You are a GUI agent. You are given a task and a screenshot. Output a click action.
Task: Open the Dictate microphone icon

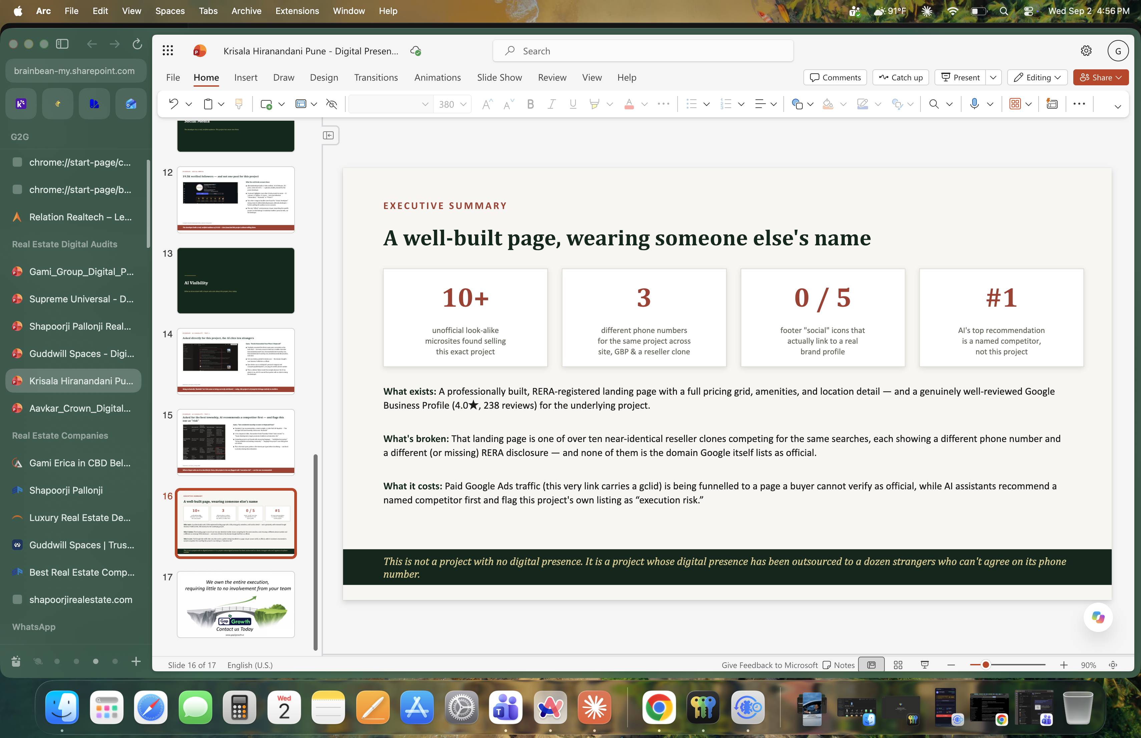pos(974,104)
